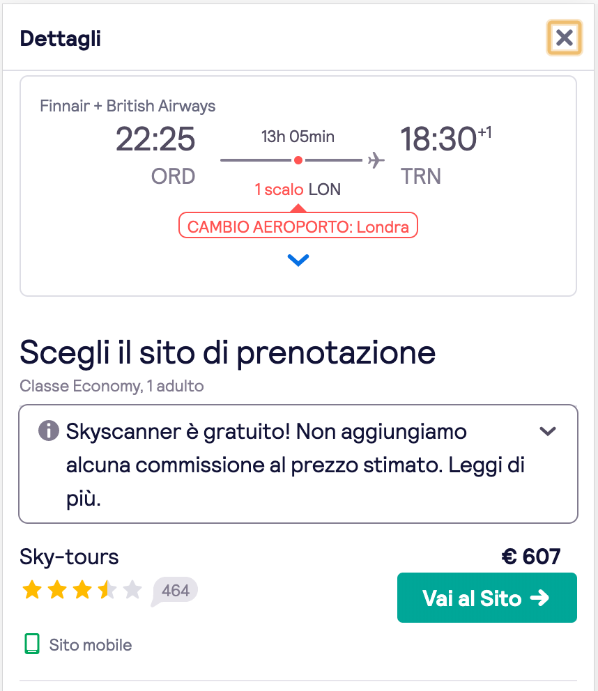The image size is (598, 691).
Task: Click the arrow in Vai al Sito
Action: (539, 598)
